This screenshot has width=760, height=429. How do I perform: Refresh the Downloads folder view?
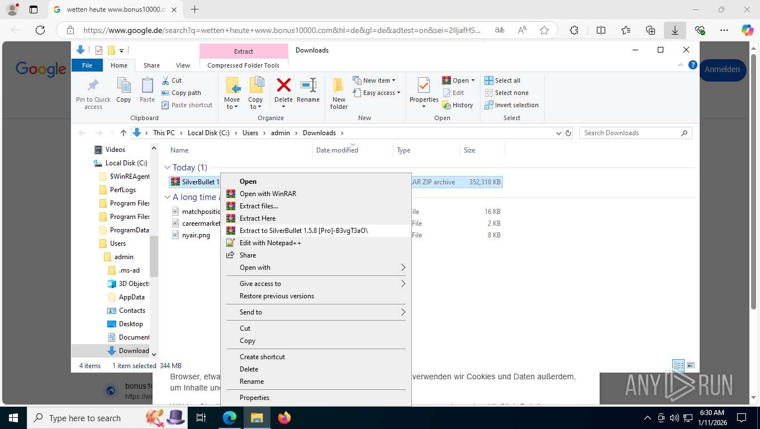(568, 133)
